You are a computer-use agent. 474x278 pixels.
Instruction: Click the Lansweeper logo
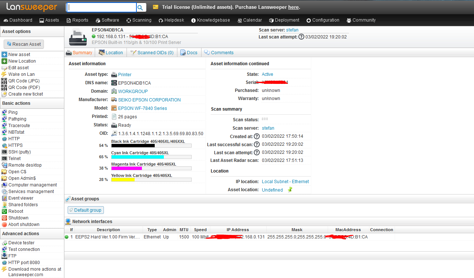click(32, 7)
